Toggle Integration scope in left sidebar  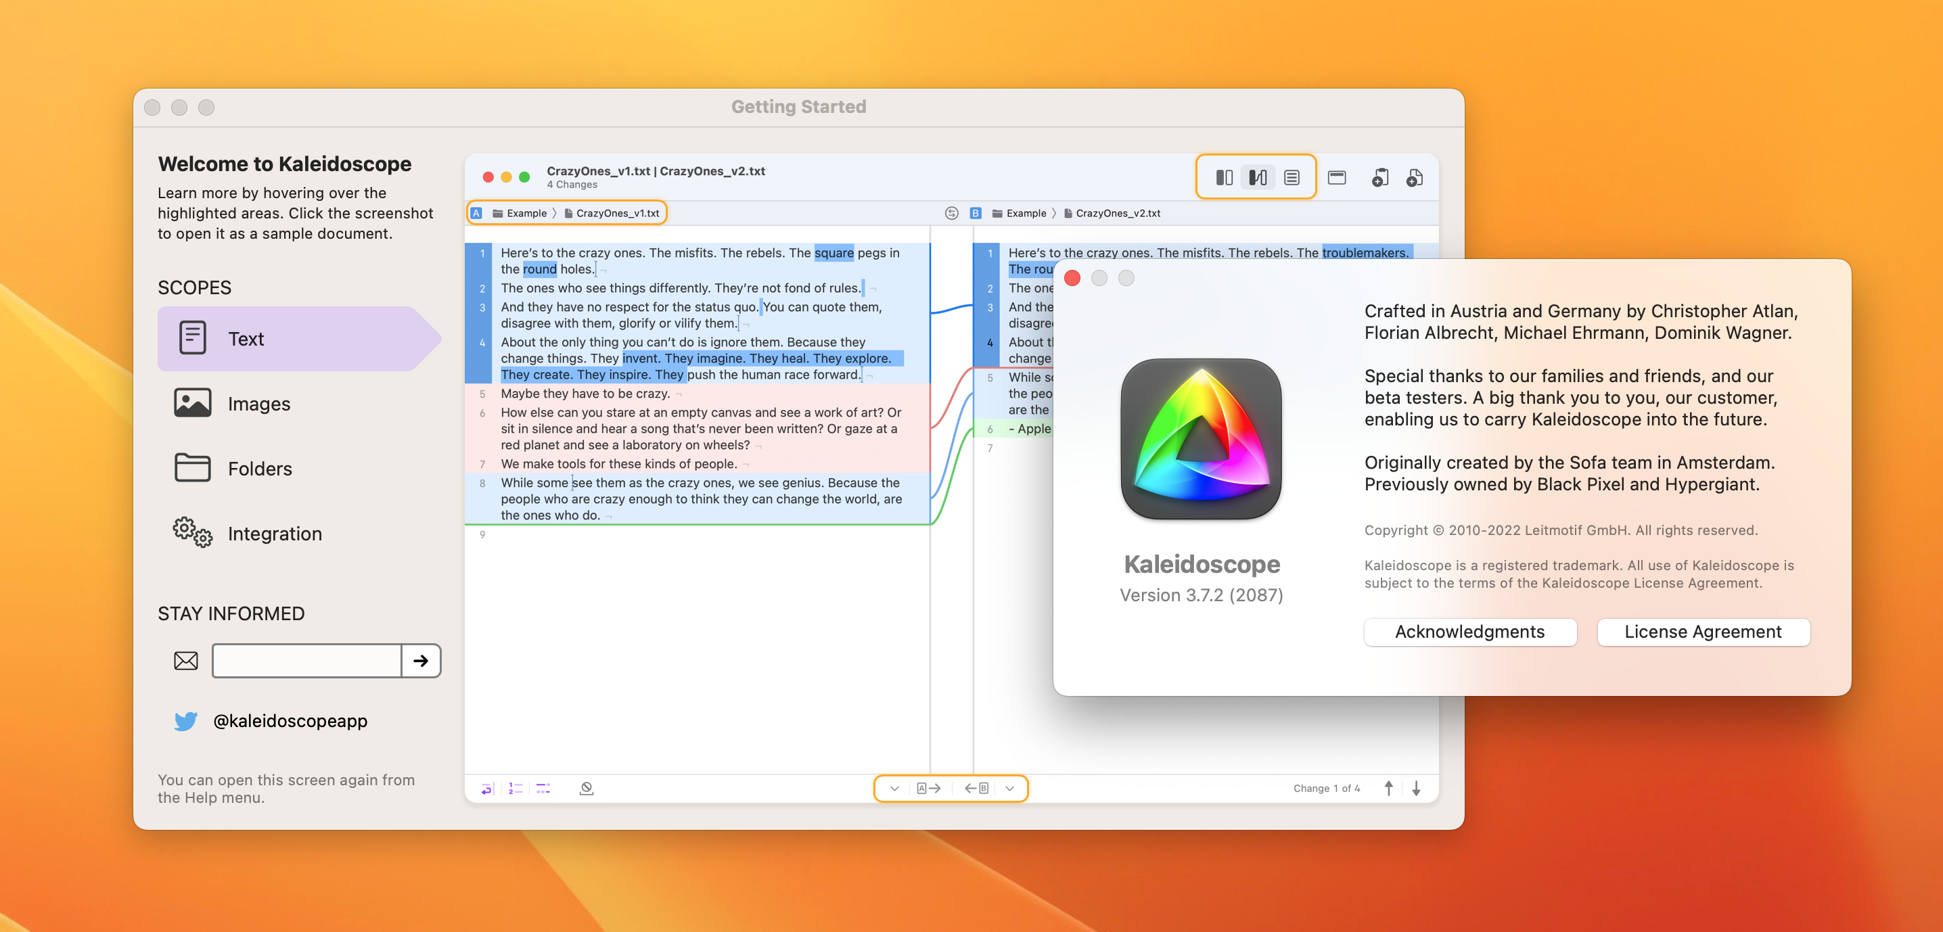pos(275,533)
